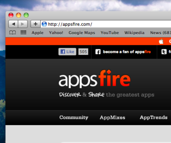Open the Google Maps bookmark

(x=82, y=33)
